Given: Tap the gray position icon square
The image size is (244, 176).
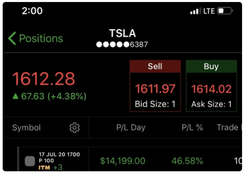Looking at the screenshot, I should [30, 161].
